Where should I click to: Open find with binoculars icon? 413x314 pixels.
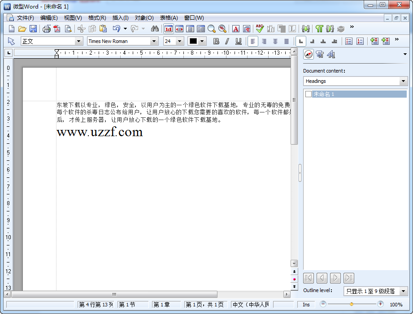click(155, 29)
